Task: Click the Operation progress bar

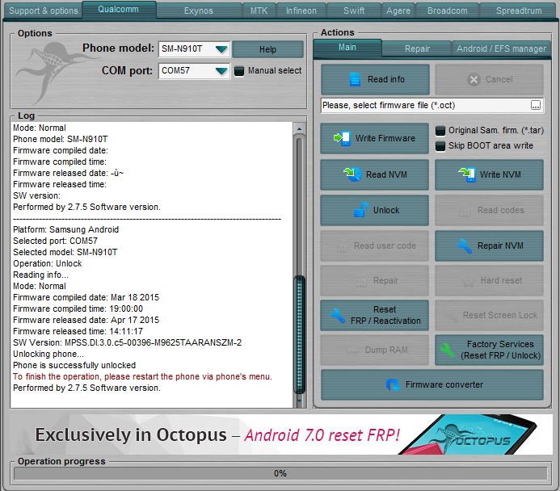Action: tap(280, 473)
